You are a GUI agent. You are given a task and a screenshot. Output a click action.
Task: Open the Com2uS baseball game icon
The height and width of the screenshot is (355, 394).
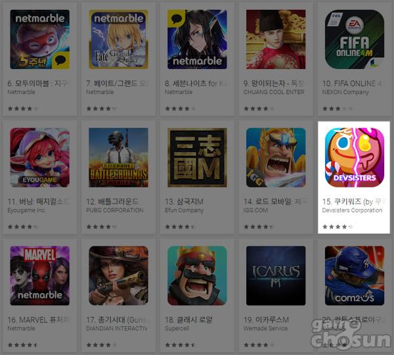point(355,275)
